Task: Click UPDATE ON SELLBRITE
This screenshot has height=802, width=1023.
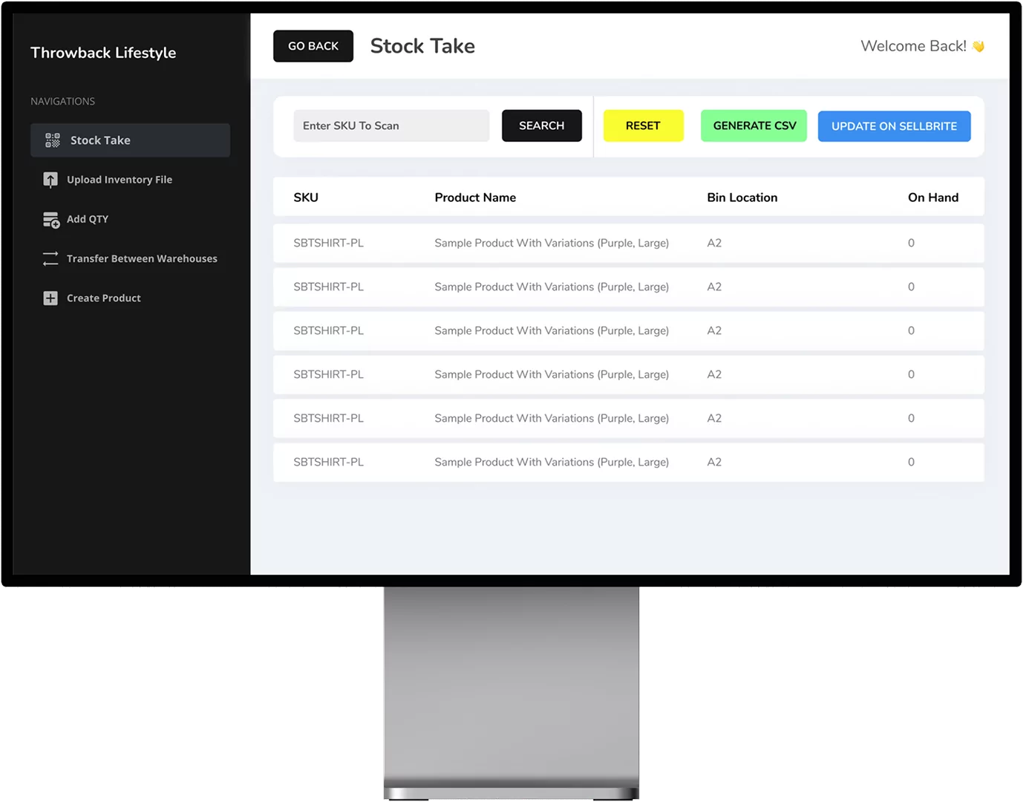Action: click(x=893, y=125)
